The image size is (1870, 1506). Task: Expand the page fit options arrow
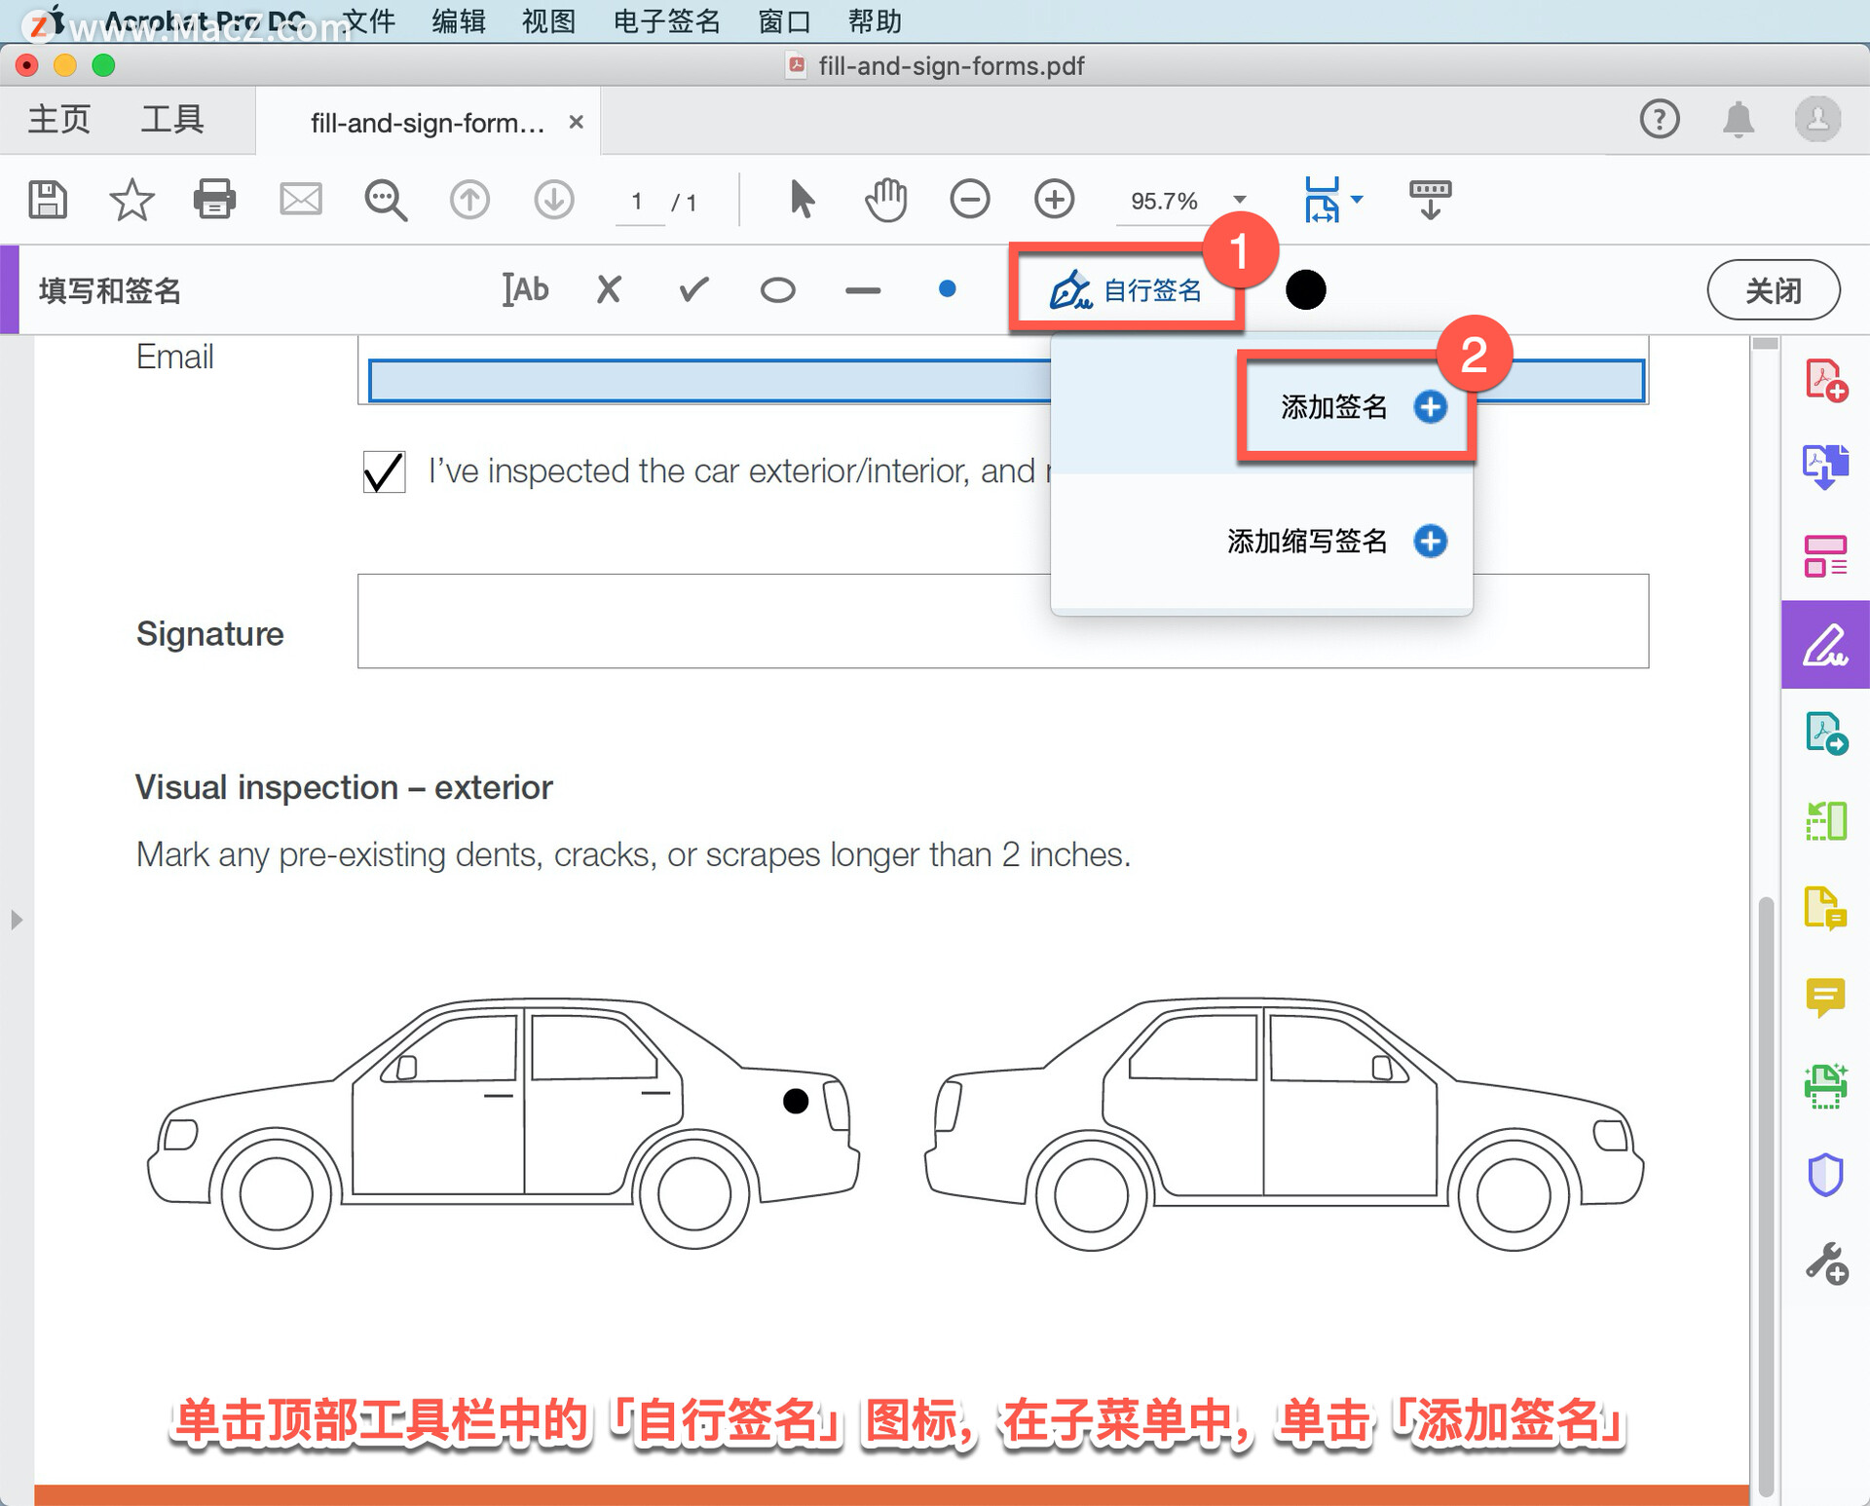click(x=1357, y=200)
